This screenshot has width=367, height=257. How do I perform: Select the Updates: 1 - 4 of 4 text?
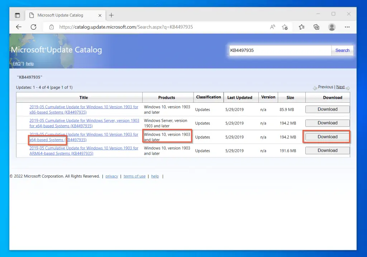click(x=44, y=87)
